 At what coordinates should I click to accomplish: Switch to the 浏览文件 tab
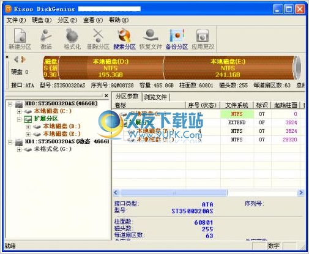(155, 97)
